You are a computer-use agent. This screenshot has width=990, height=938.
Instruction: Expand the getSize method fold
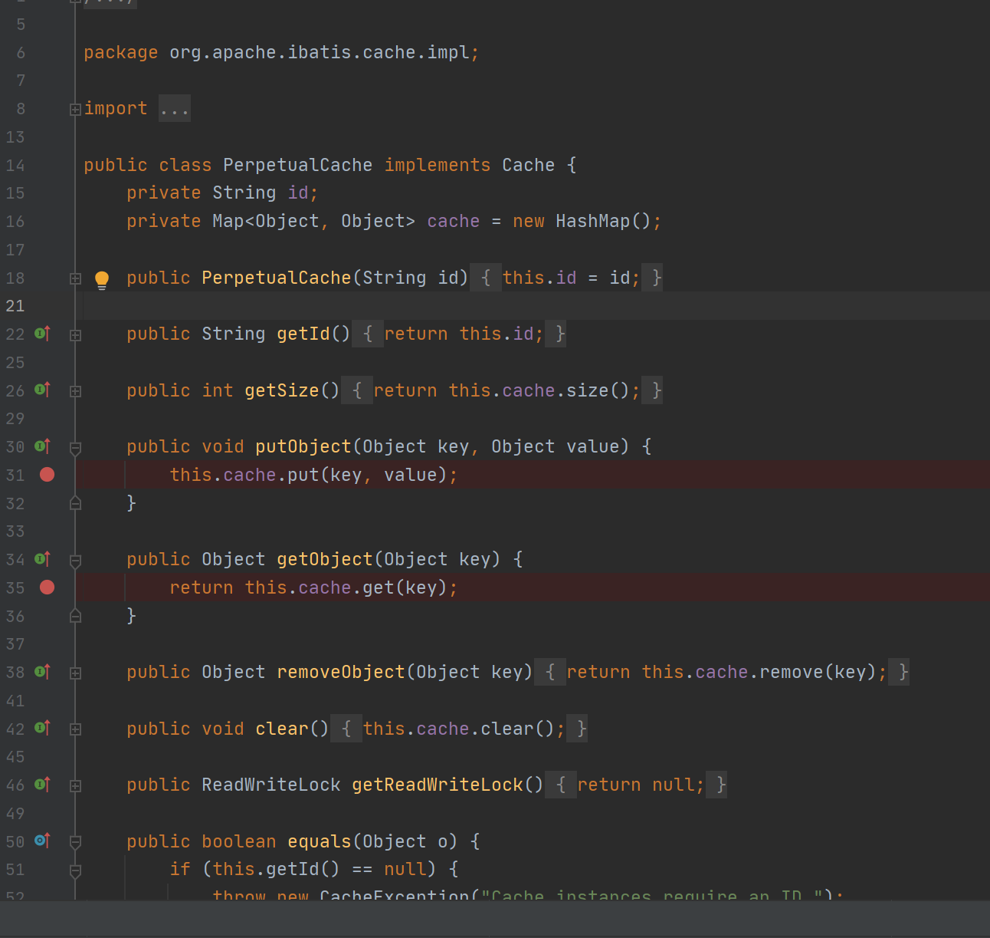pos(75,391)
